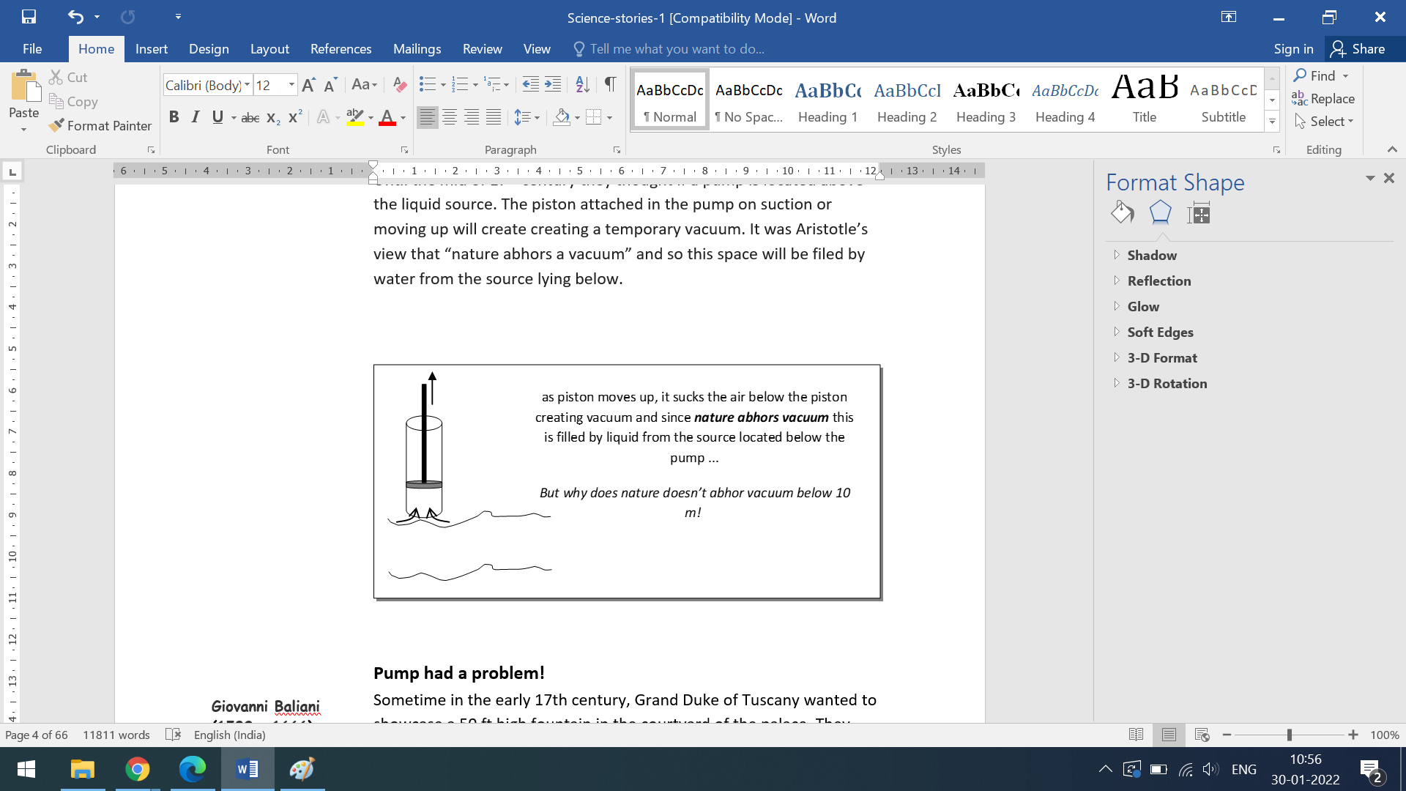Switch to the Insert tab

[x=151, y=49]
